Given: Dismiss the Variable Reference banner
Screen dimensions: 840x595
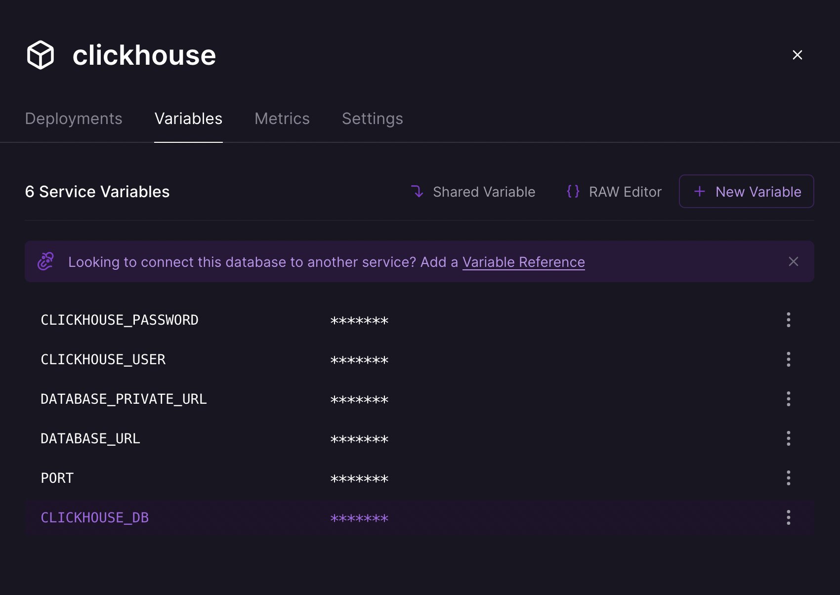Looking at the screenshot, I should point(793,261).
